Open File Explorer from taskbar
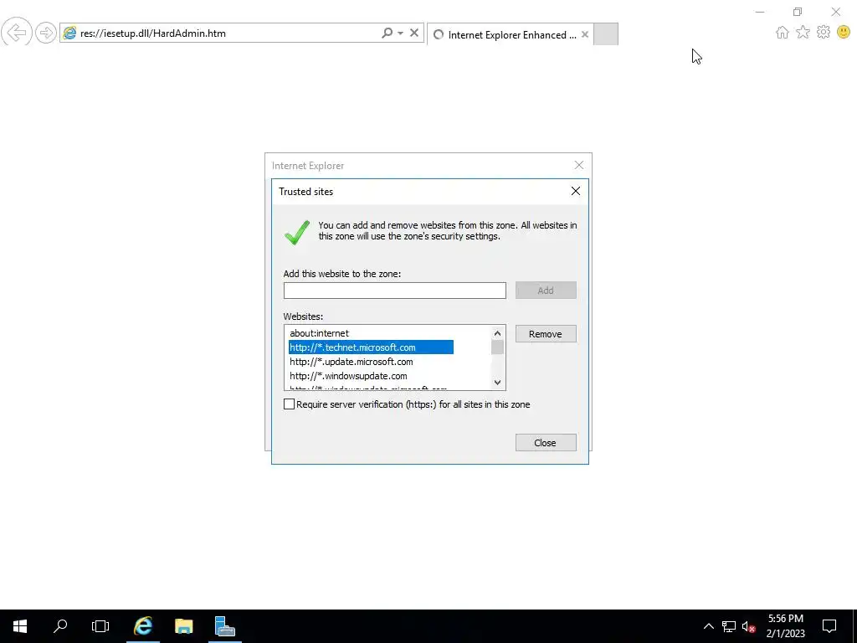This screenshot has height=643, width=857. click(x=183, y=626)
